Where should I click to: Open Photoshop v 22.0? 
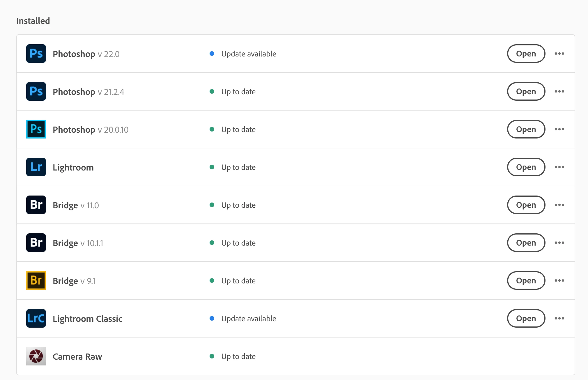coord(526,54)
